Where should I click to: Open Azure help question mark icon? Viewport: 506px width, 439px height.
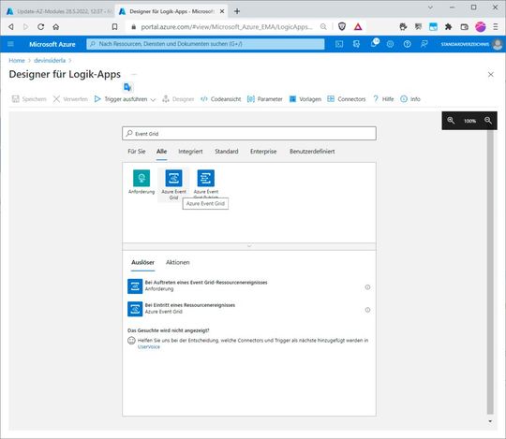[x=408, y=44]
